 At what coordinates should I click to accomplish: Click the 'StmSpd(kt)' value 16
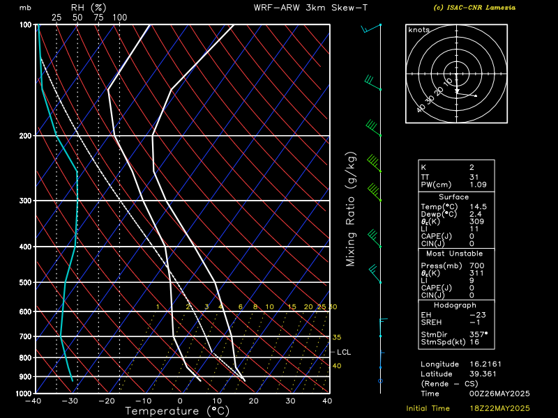pos(474,342)
